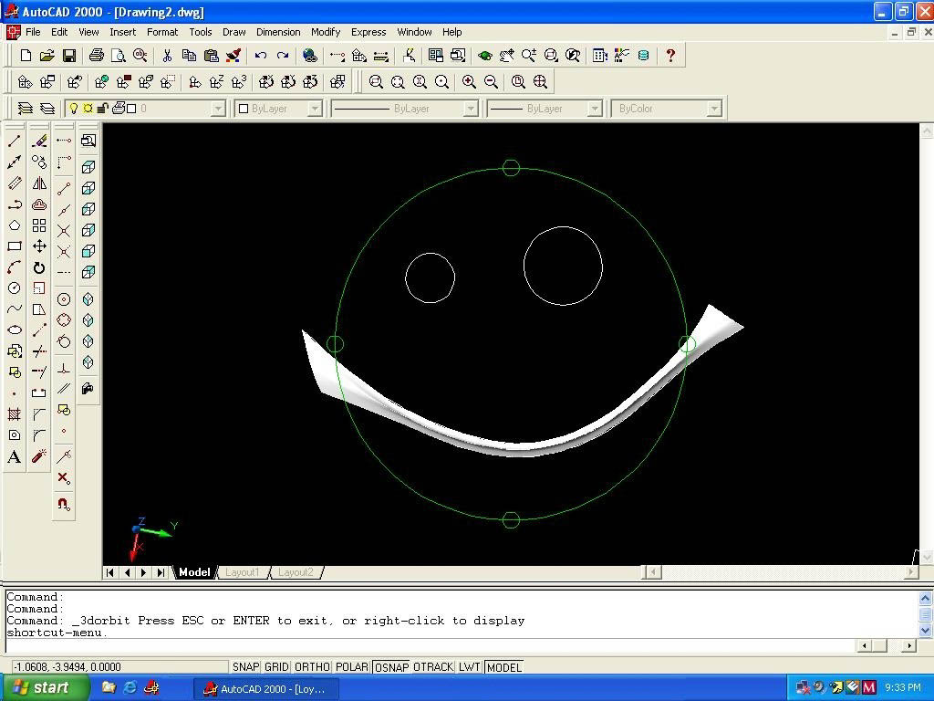
Task: Activate the Rotate modify tool
Action: click(x=39, y=267)
